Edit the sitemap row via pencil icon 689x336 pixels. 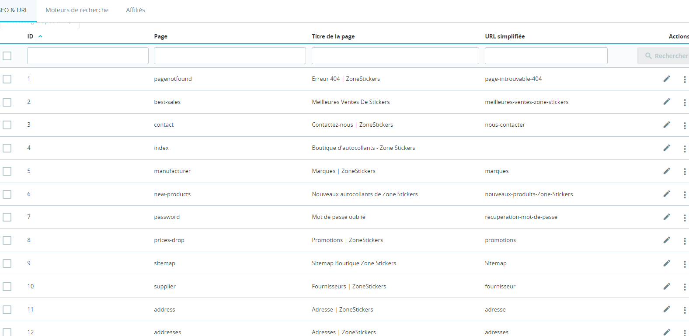click(667, 263)
